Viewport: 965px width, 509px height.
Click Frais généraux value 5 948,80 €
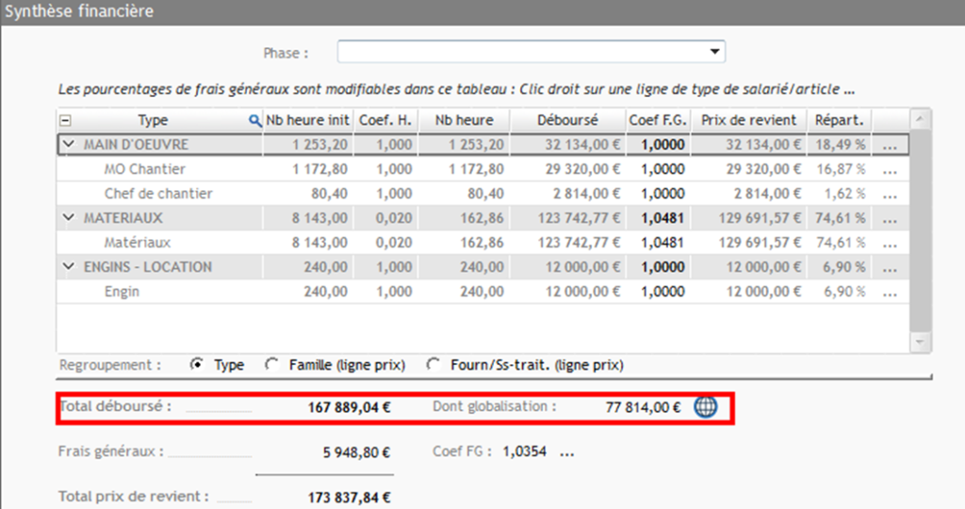(x=357, y=453)
